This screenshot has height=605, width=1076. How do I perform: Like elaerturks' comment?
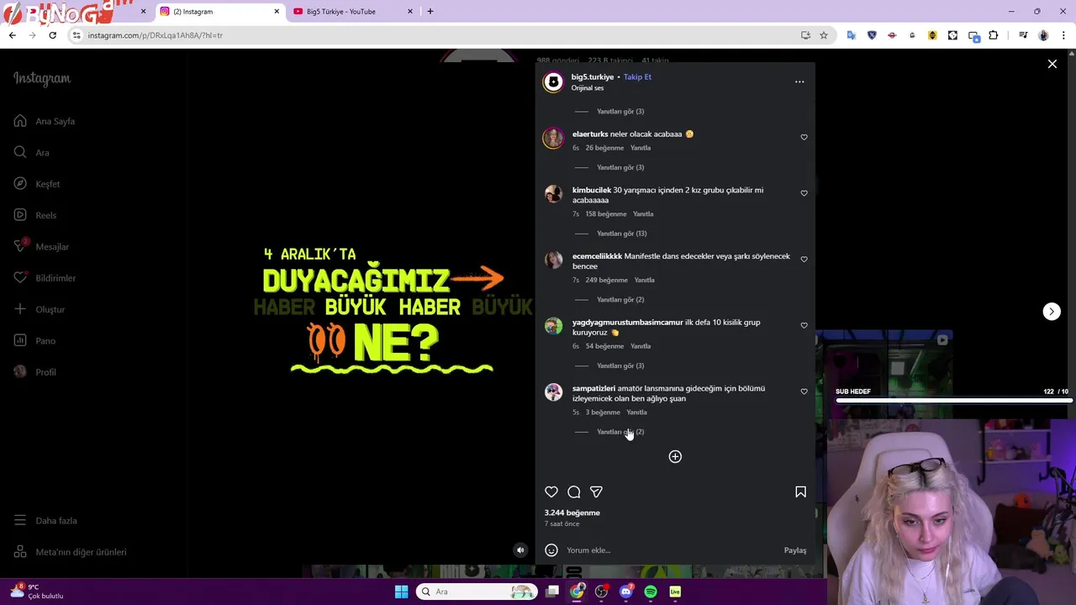point(804,137)
